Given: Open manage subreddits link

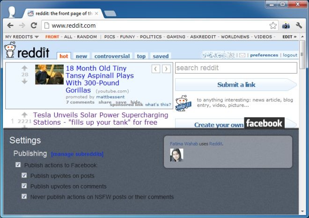Looking at the screenshot, I should coord(77,154).
